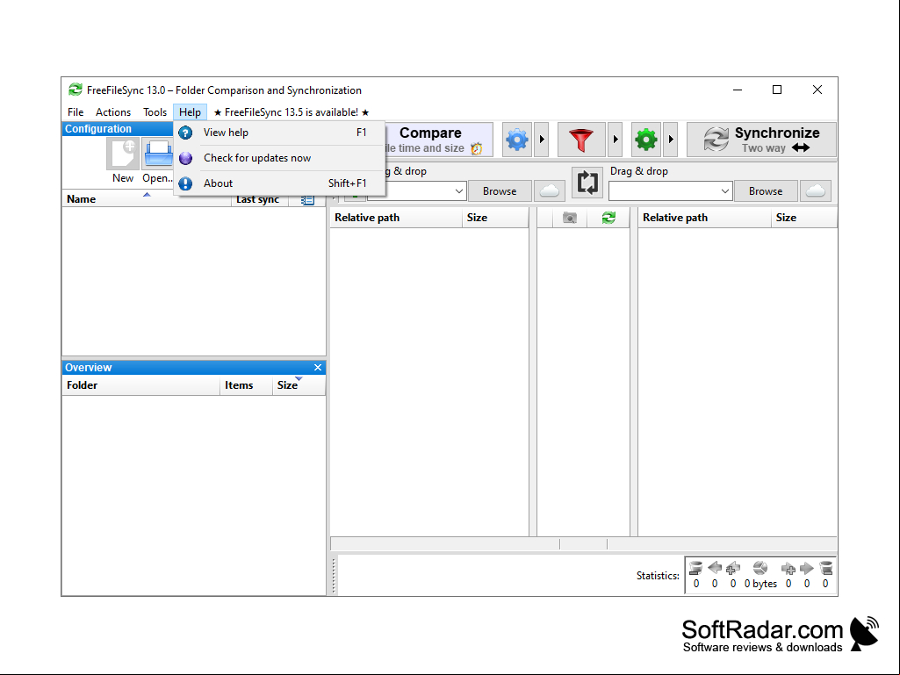This screenshot has height=675, width=900.
Task: Expand the arrow next to the red funnel
Action: tap(615, 140)
